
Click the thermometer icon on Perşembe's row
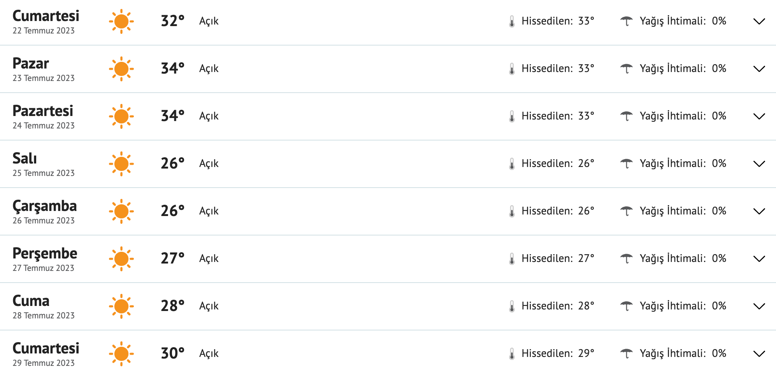point(512,258)
